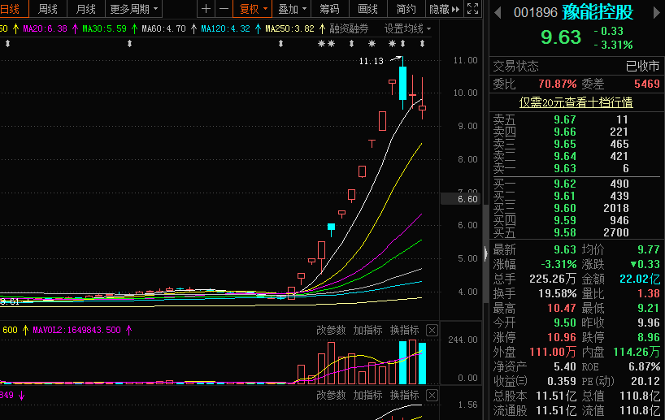Viewport: 665px width, 420px height.
Task: Click 买五 row price 9.58
Action: click(x=565, y=232)
